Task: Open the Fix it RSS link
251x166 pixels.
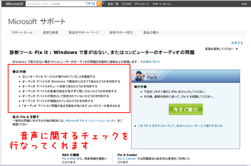Action: 69,159
